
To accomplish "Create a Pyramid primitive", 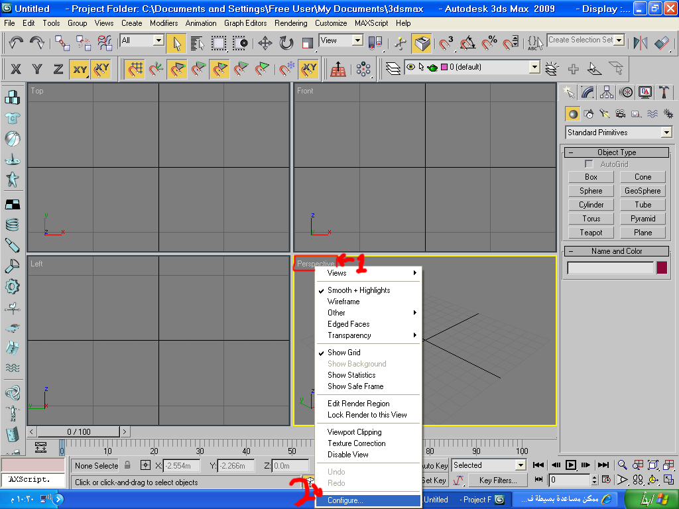I will [x=643, y=219].
